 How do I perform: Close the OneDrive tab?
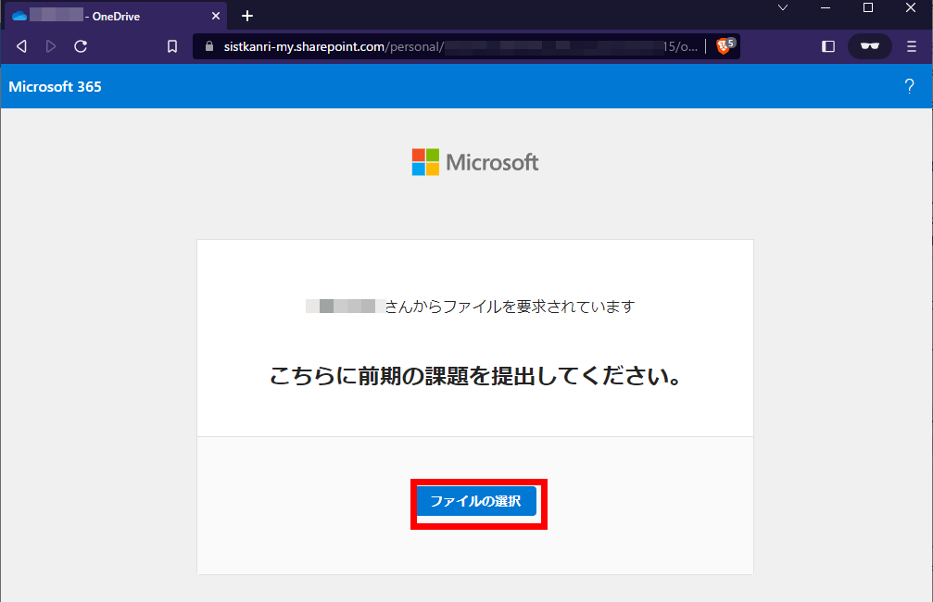[x=216, y=16]
